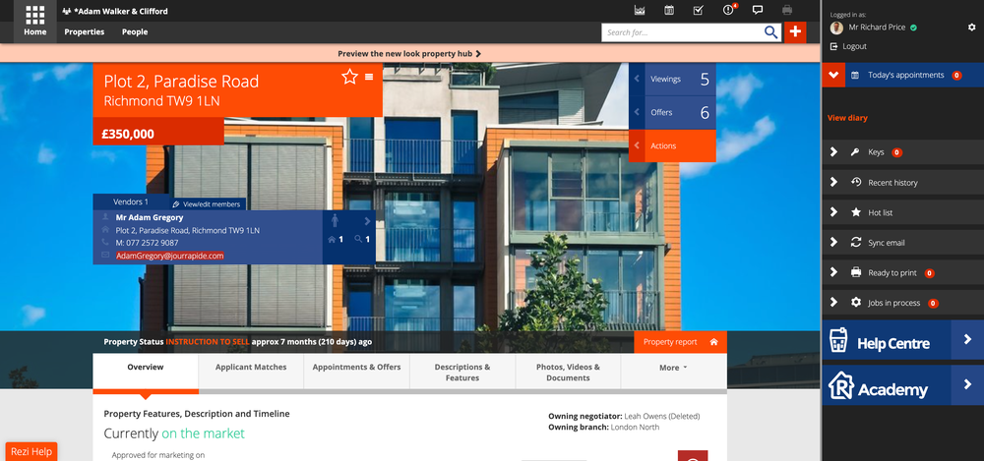Click the red plus add button

coord(795,32)
